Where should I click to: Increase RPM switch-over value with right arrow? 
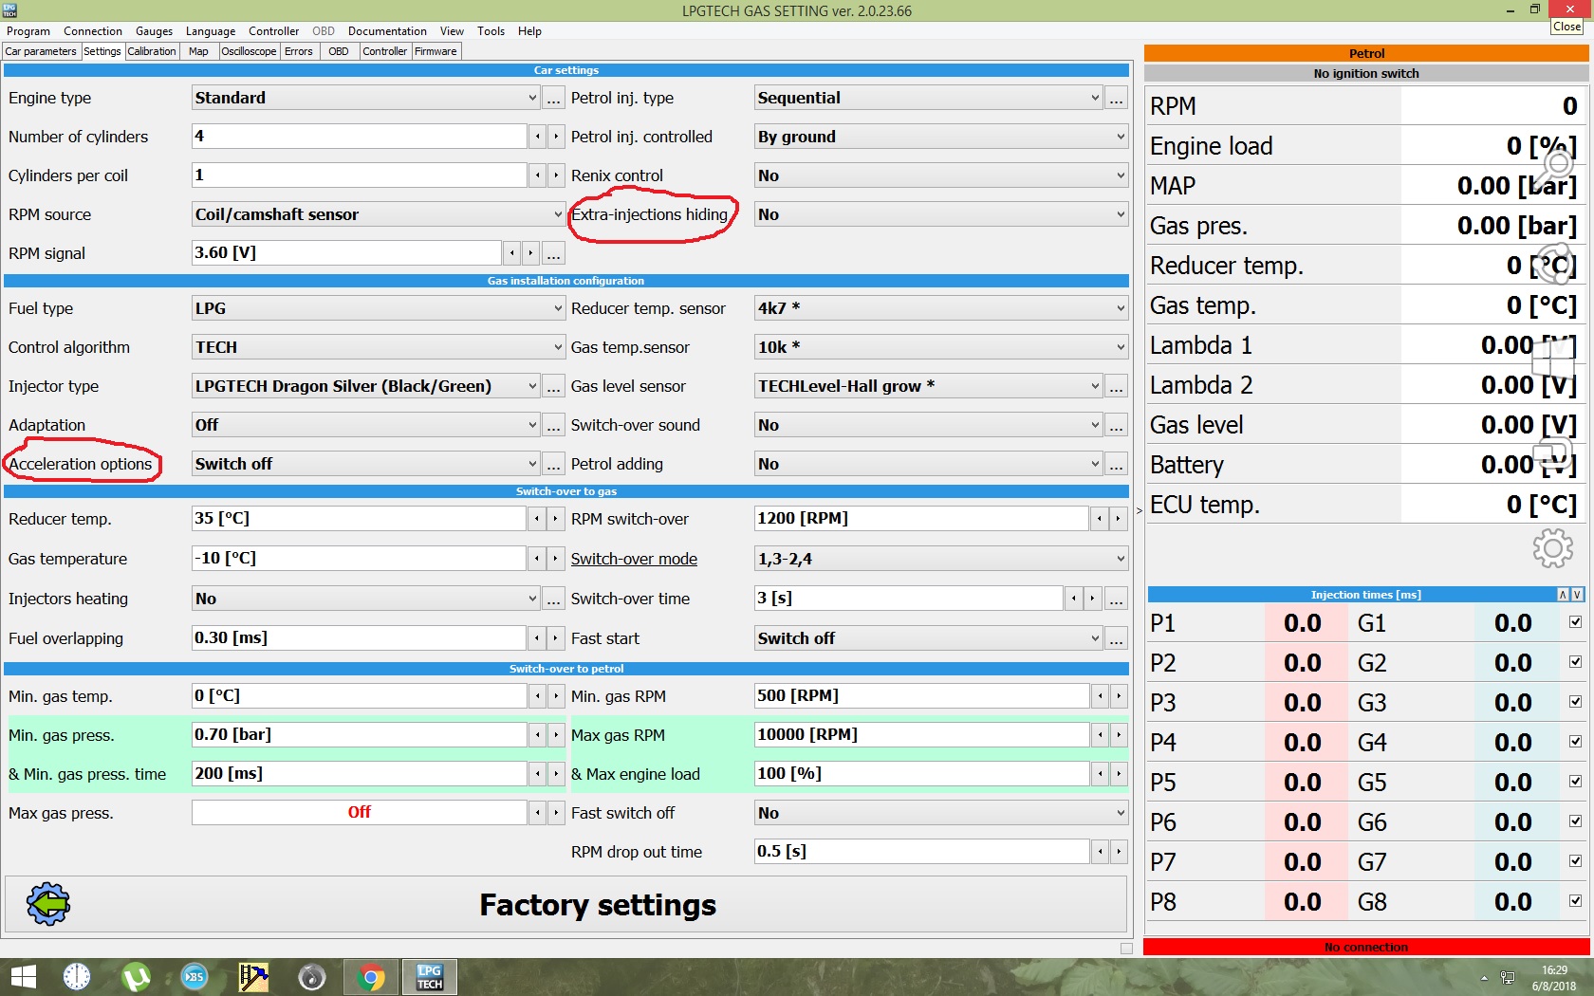(1119, 519)
